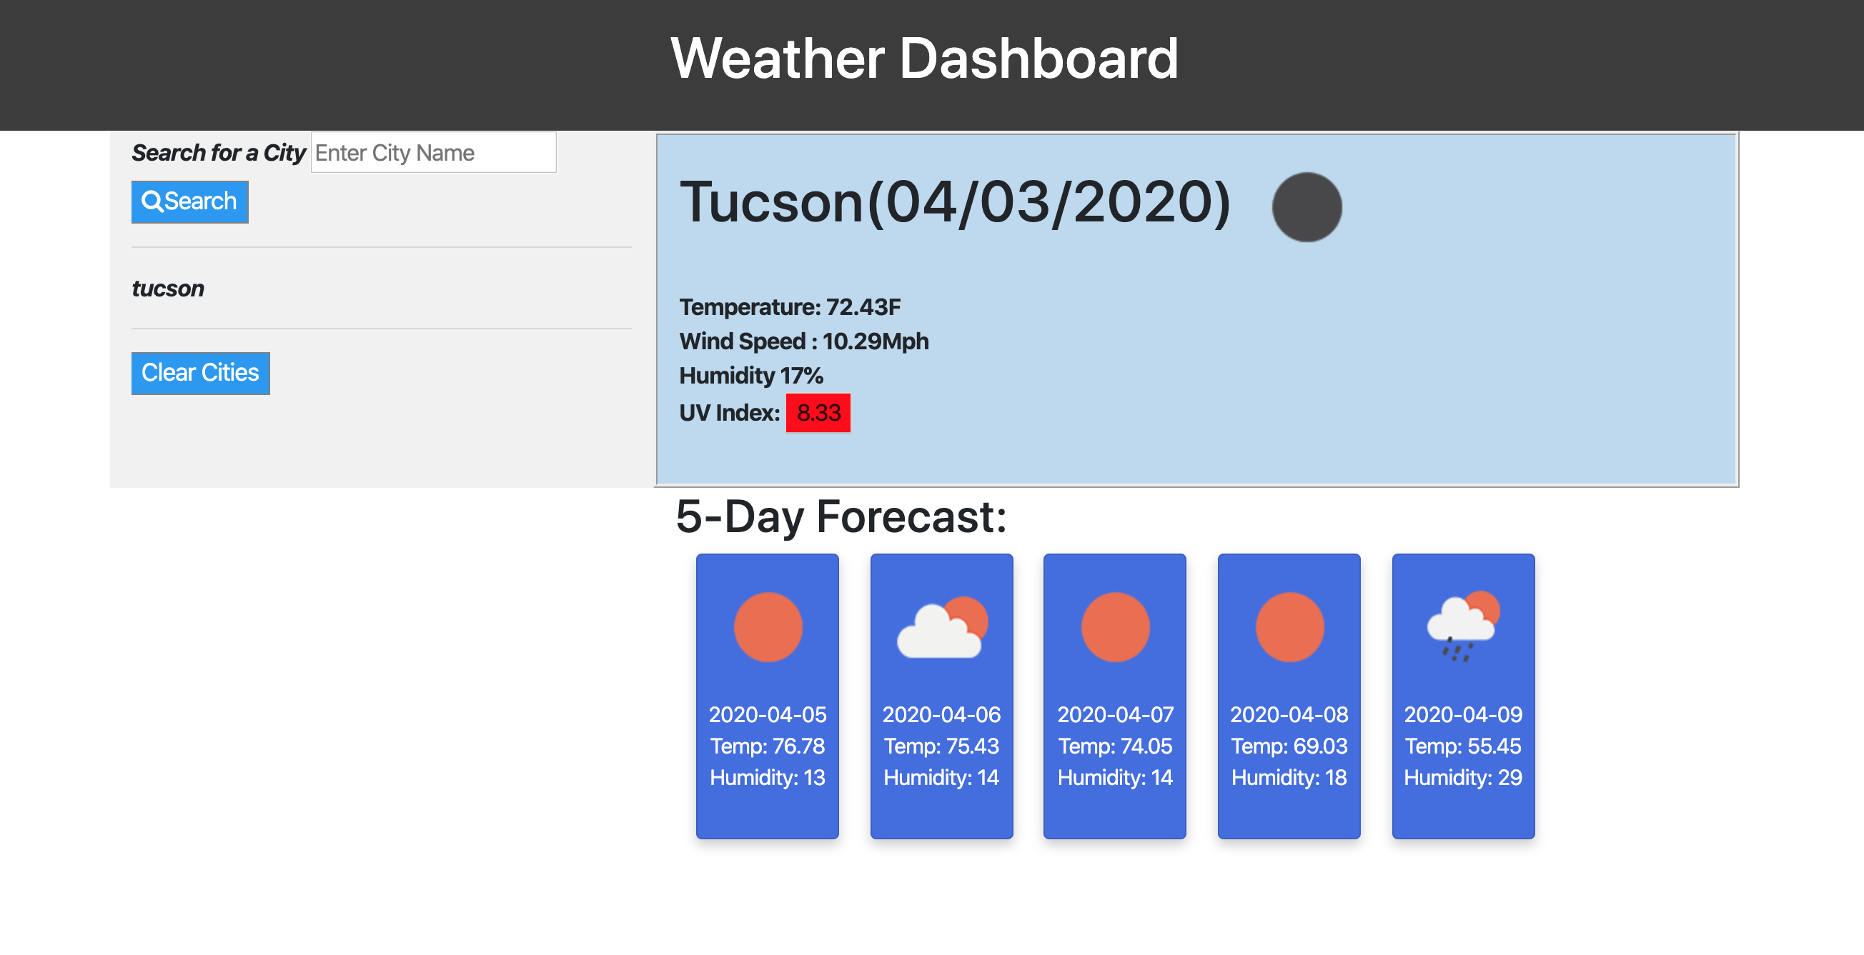Click the magnifier icon in the Search button
This screenshot has width=1864, height=955.
click(152, 201)
